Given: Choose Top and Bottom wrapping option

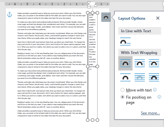Looking at the screenshot, I should [125, 77].
